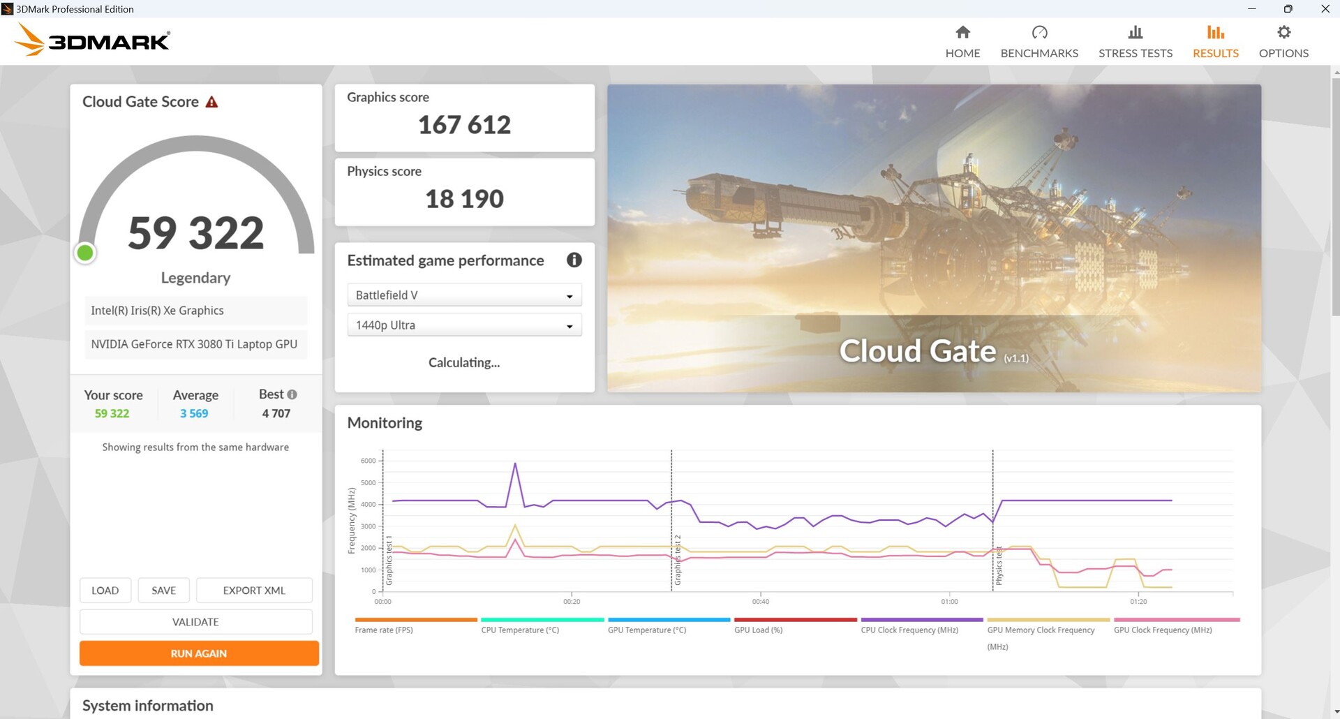Open the HOME tab
The width and height of the screenshot is (1340, 719).
tap(962, 42)
